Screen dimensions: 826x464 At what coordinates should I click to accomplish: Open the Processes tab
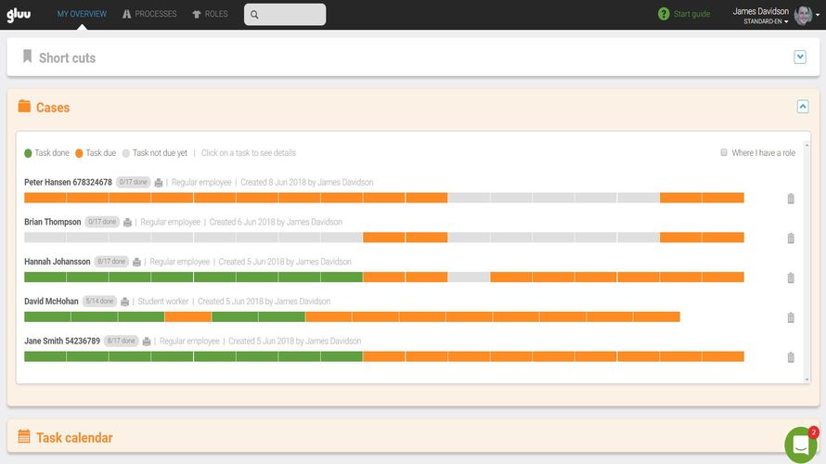149,14
